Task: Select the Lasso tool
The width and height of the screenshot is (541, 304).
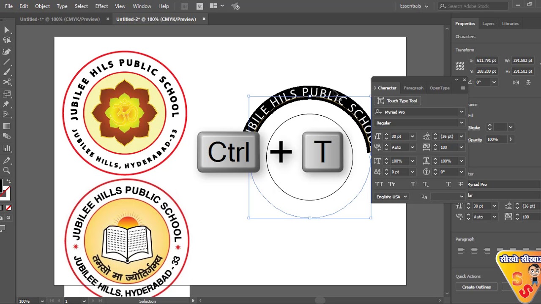Action: coord(7,41)
